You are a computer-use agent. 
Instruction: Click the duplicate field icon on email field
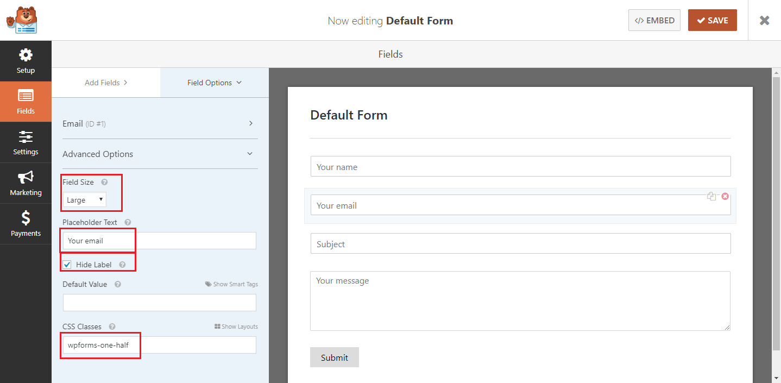[x=711, y=197]
